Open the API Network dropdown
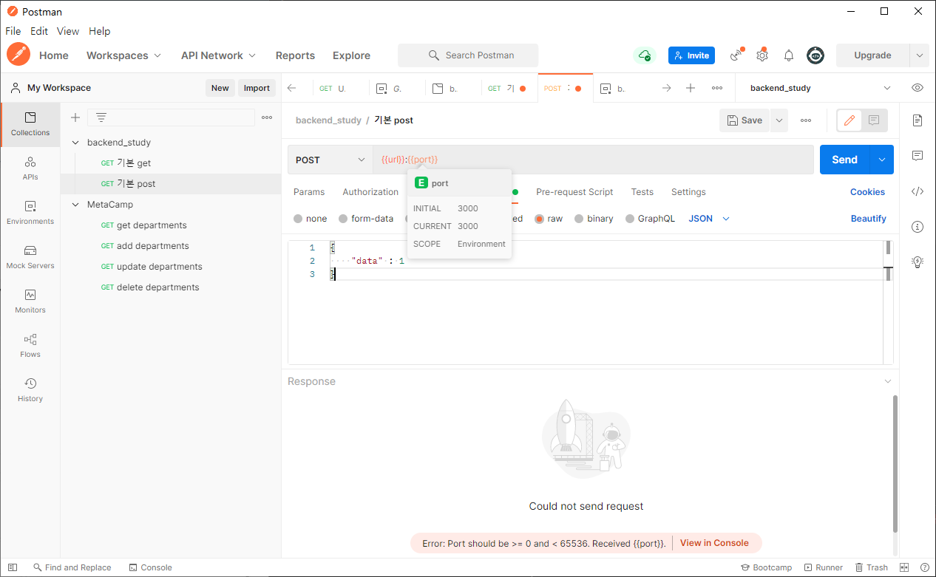 point(218,55)
